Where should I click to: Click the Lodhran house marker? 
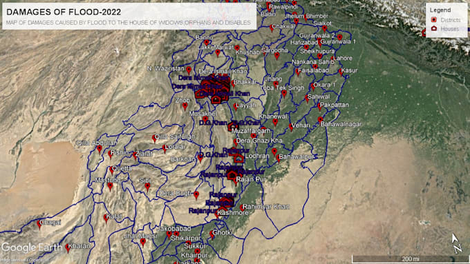pyautogui.click(x=239, y=158)
